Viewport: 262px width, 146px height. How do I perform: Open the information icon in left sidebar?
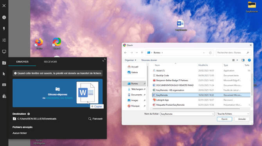[x=4, y=17]
